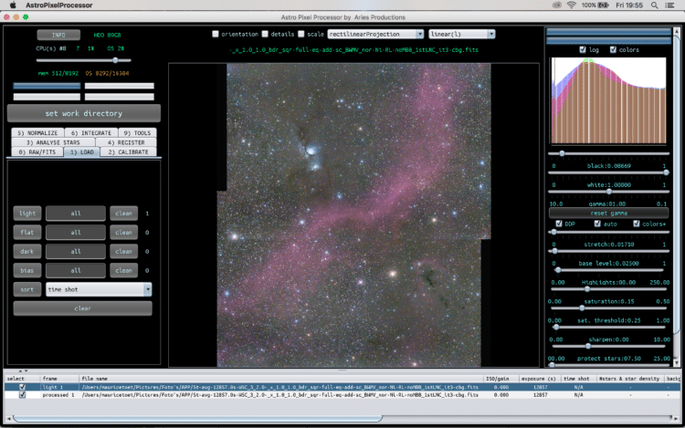Switch to the 2) CALIBRATE tab
This screenshot has width=685, height=428.
click(129, 151)
